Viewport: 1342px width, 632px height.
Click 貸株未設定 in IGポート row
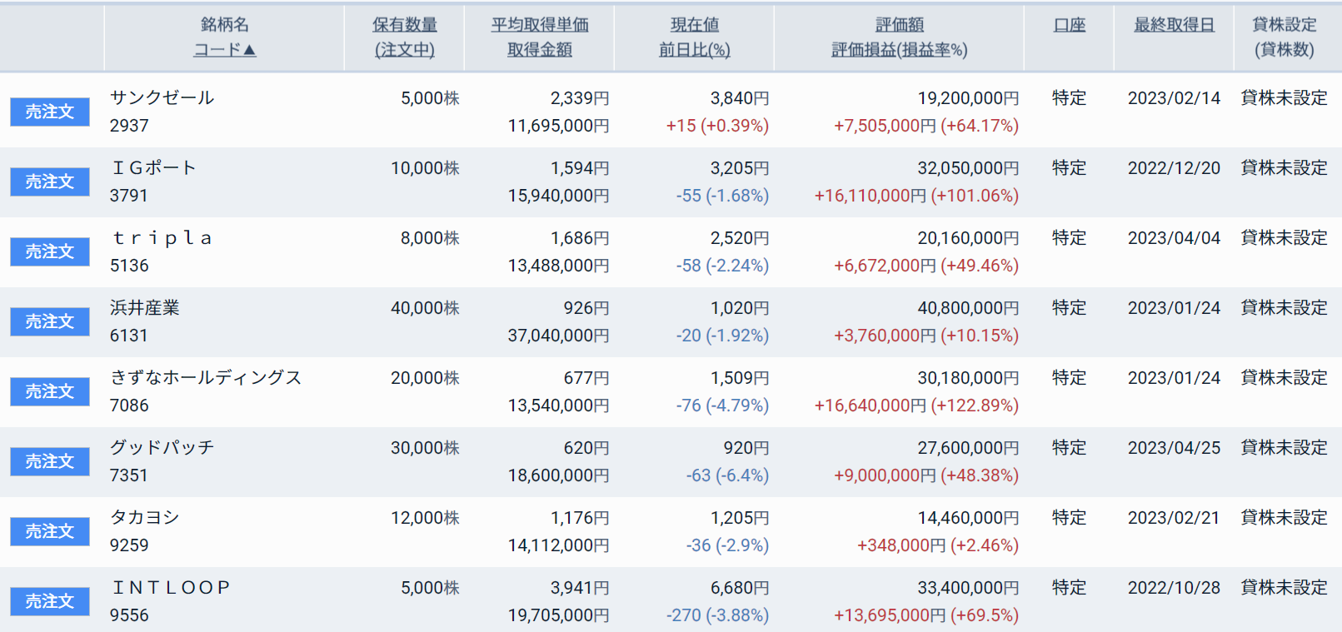click(x=1284, y=167)
